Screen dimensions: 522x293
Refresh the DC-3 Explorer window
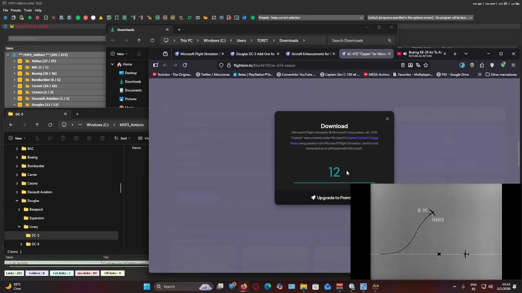50,125
